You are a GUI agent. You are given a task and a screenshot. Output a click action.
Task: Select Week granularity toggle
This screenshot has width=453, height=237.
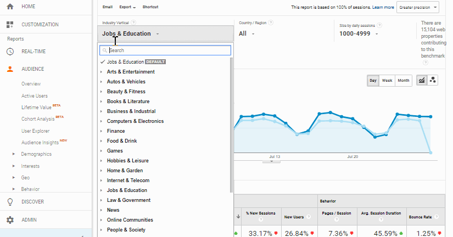coord(387,81)
